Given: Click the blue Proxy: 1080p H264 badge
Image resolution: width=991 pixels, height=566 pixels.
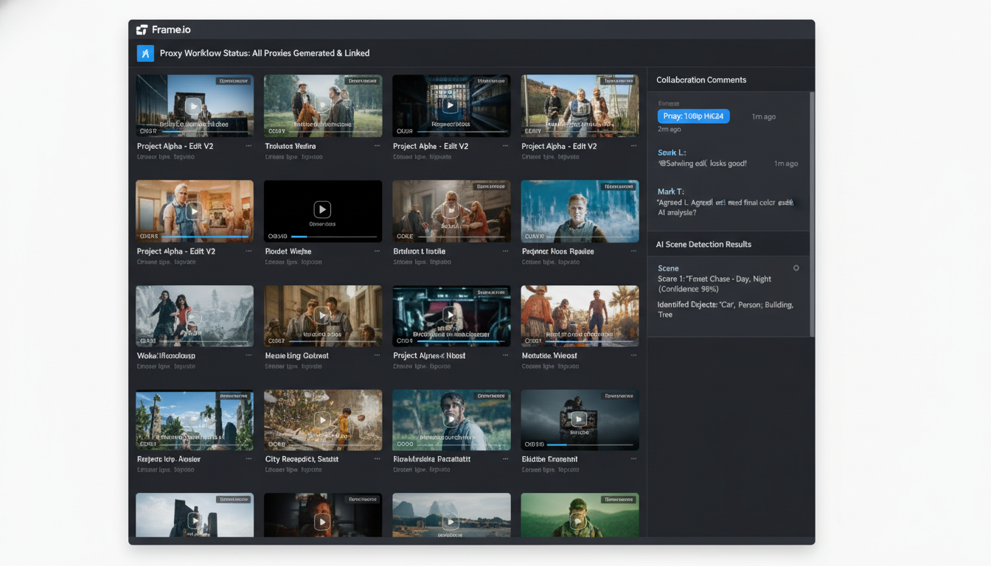Looking at the screenshot, I should tap(693, 116).
